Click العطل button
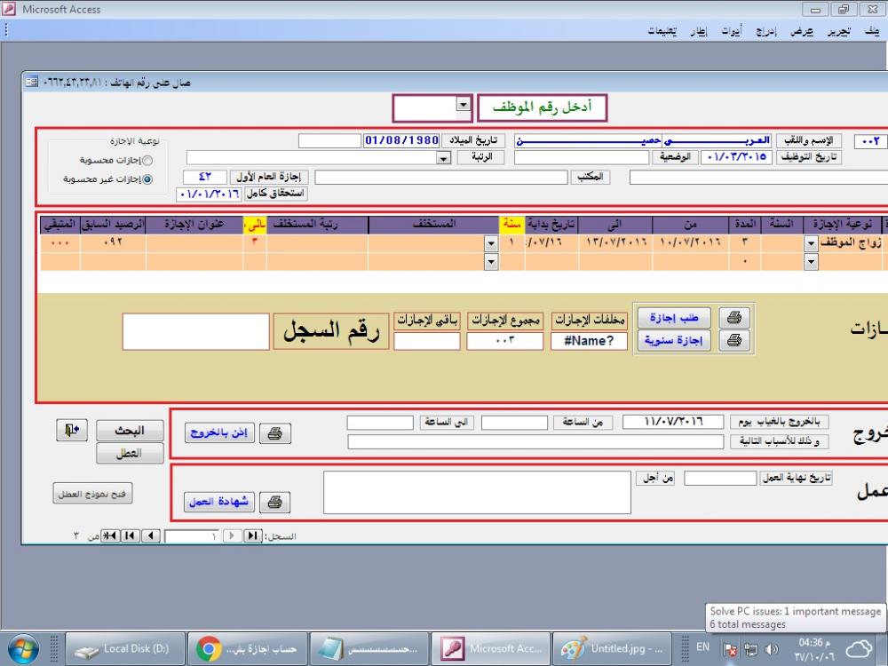Screen dimensions: 888x666 point(130,453)
